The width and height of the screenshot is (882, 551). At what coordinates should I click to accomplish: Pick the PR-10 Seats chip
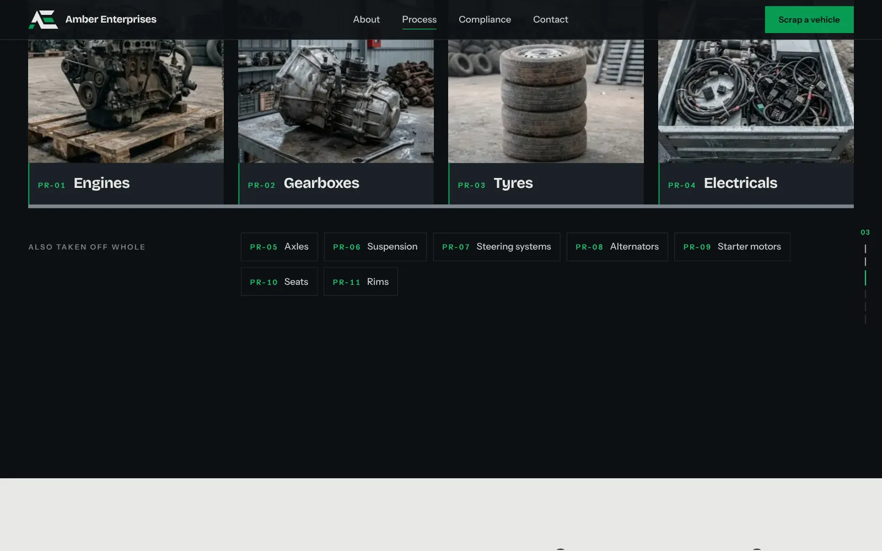[279, 282]
